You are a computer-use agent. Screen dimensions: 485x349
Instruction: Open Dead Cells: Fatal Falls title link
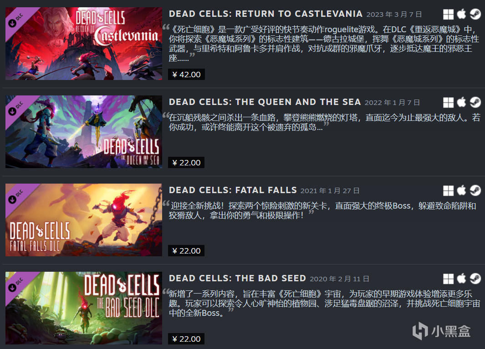click(233, 190)
